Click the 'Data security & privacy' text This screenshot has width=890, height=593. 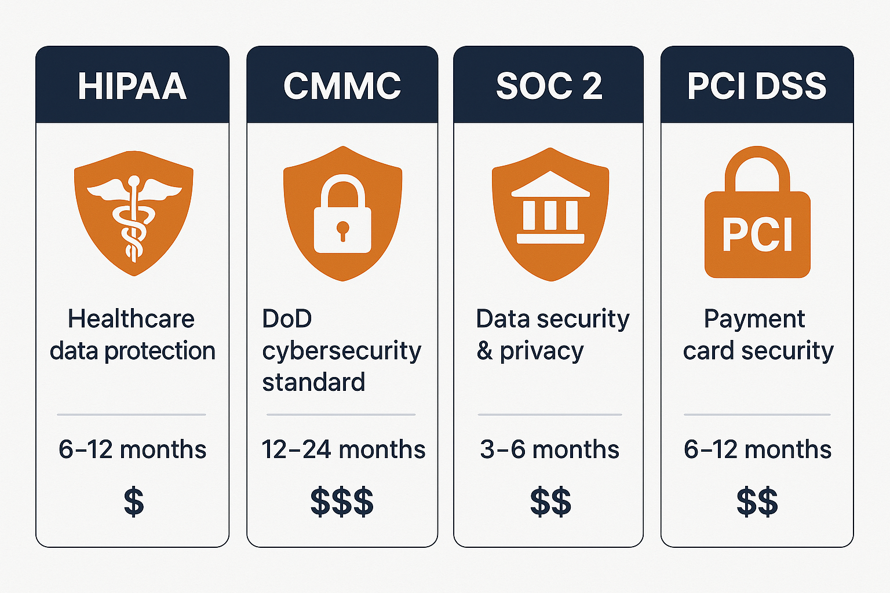552,335
